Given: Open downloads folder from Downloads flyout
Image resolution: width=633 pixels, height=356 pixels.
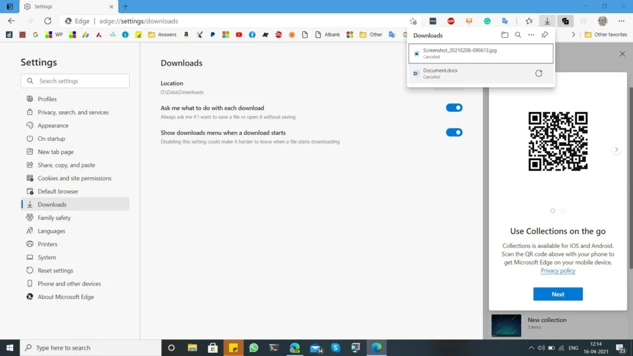Looking at the screenshot, I should [504, 35].
